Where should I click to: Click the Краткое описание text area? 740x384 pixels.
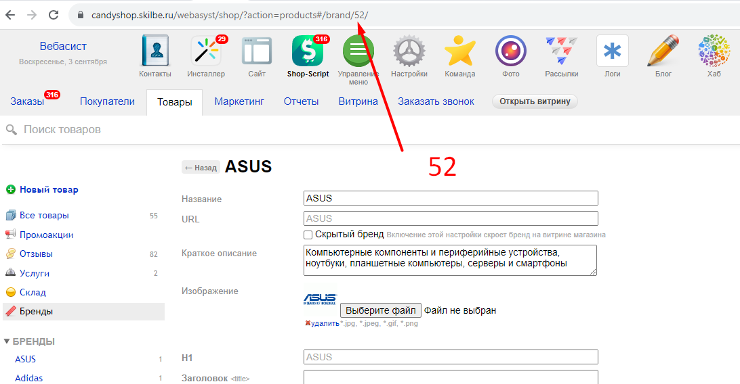(x=450, y=260)
